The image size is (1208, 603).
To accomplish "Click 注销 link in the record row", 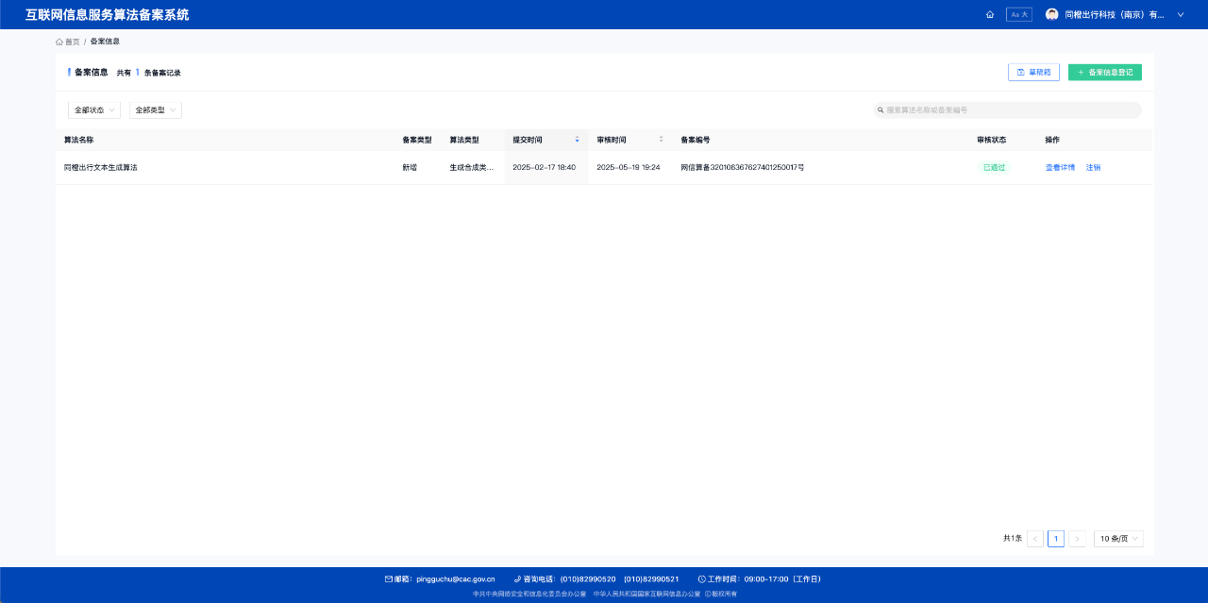I will point(1093,168).
